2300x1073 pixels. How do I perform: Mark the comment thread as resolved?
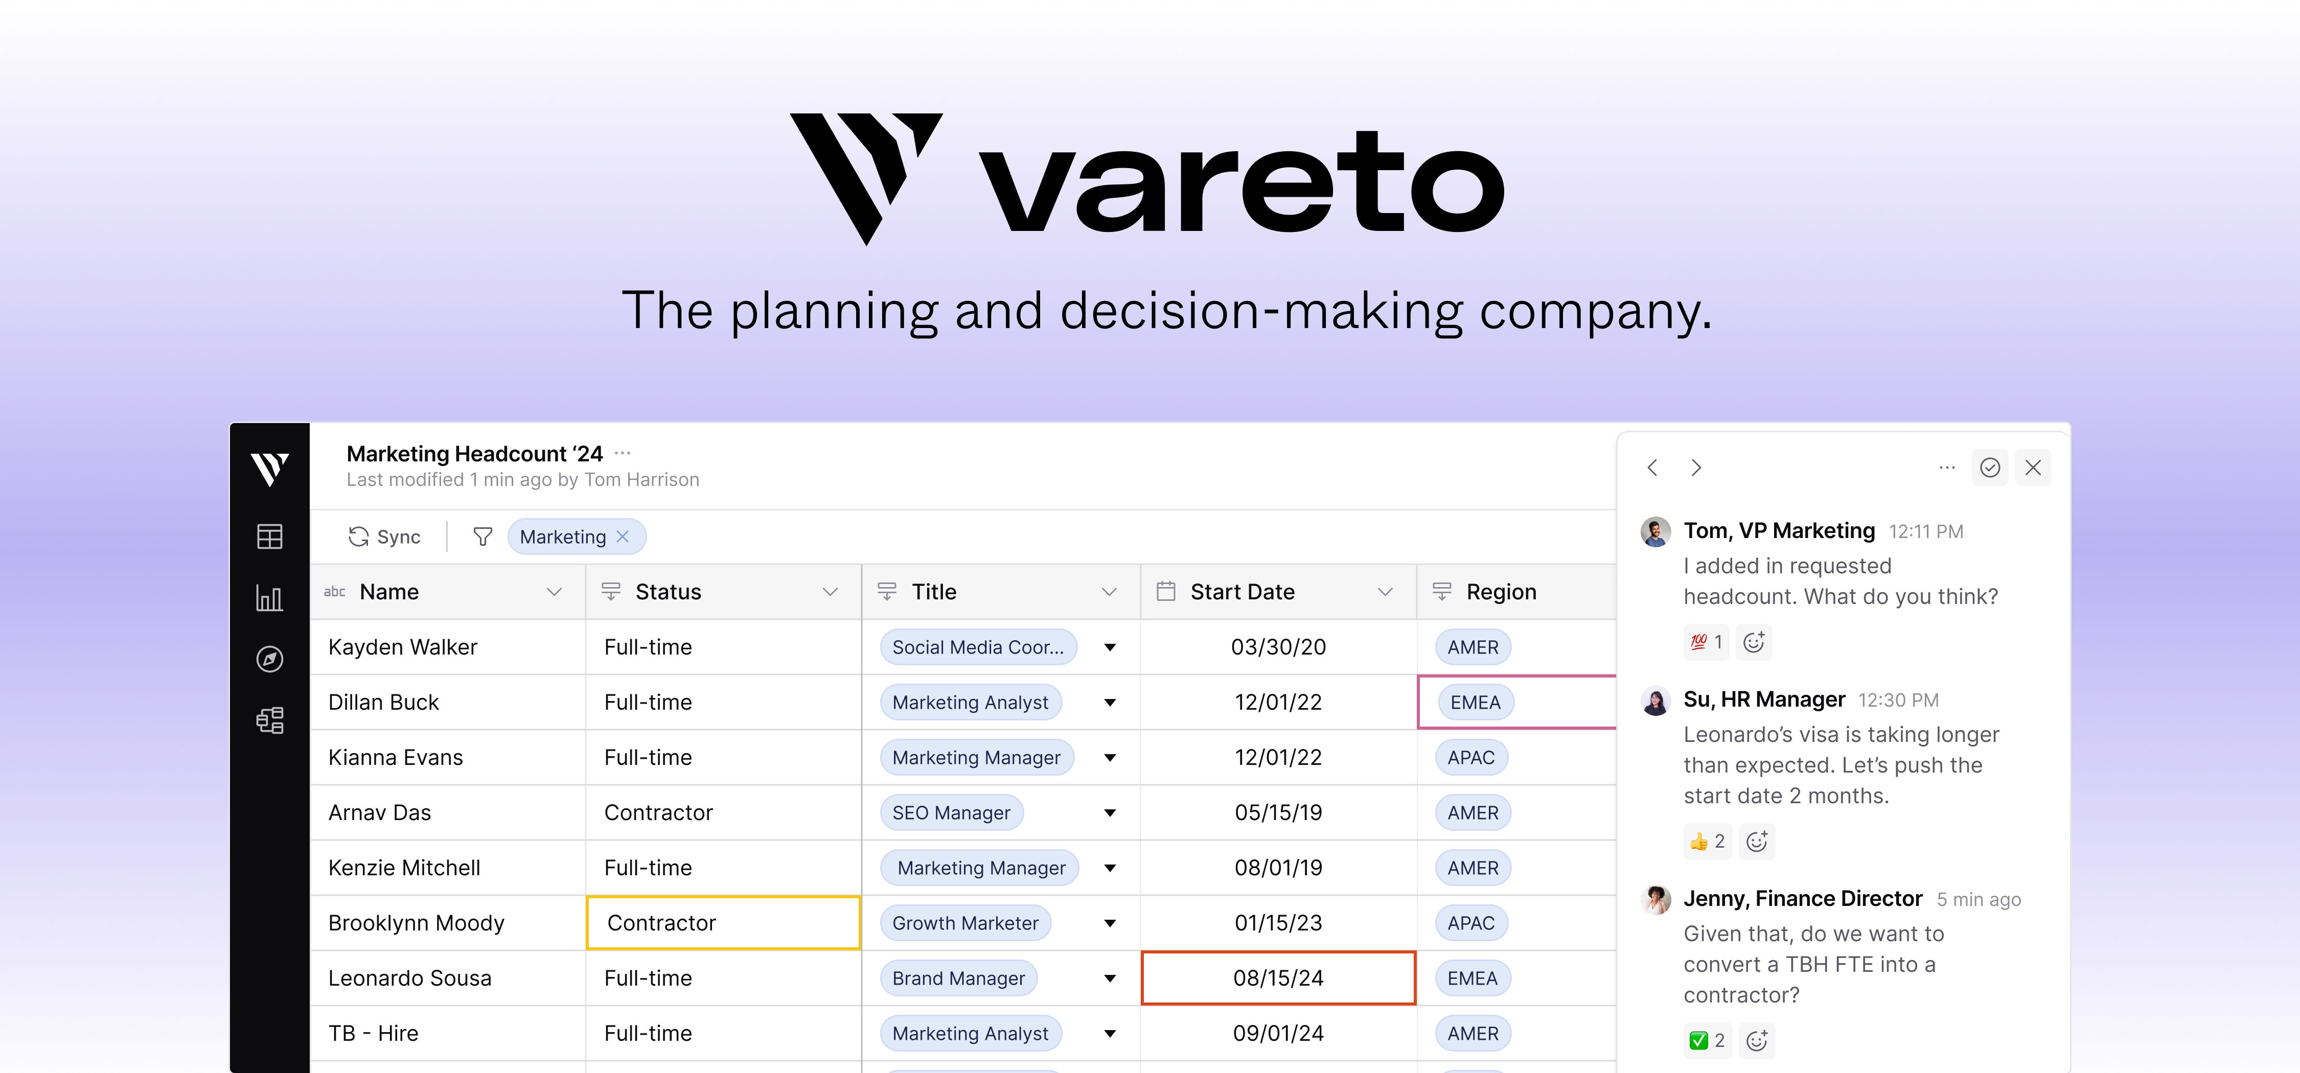[x=1989, y=467]
